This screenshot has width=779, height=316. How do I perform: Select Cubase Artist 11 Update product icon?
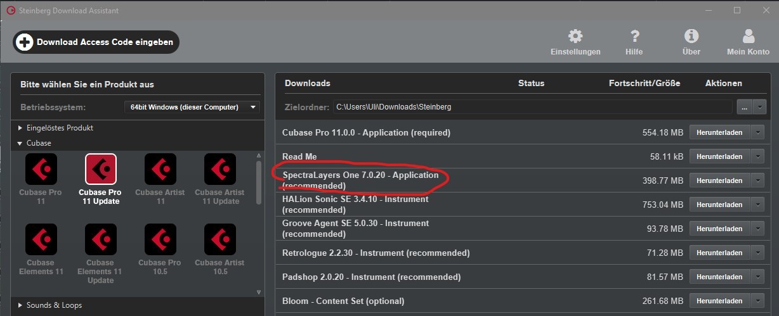(x=219, y=169)
